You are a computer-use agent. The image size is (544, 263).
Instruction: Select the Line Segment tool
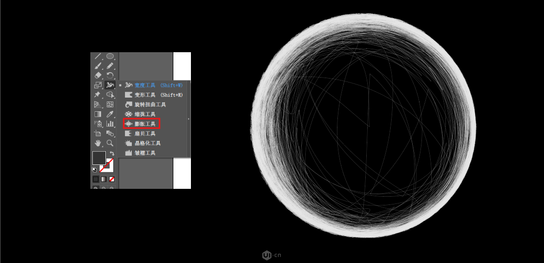[x=98, y=57]
